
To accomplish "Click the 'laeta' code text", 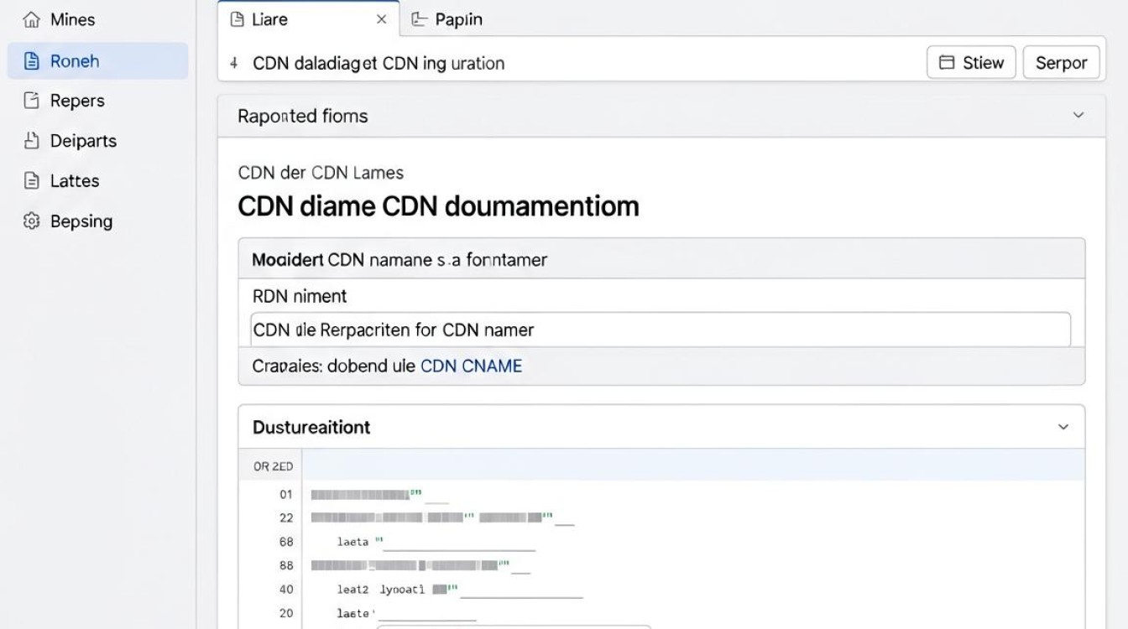I will coord(352,542).
